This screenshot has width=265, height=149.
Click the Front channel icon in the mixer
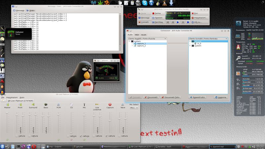(20, 105)
